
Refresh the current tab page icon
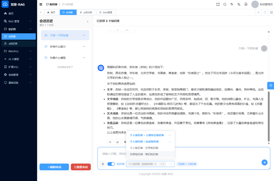(x=265, y=12)
